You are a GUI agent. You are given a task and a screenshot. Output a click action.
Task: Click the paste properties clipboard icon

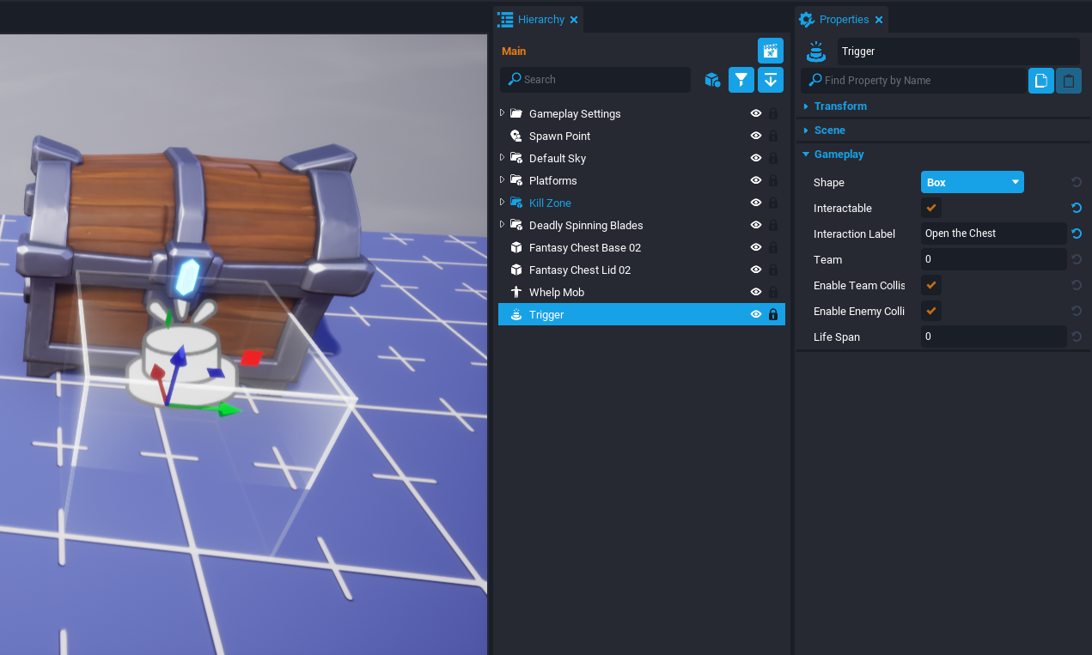(1068, 81)
